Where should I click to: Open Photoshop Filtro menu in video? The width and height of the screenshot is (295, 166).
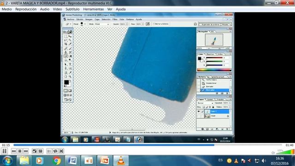click(x=115, y=19)
